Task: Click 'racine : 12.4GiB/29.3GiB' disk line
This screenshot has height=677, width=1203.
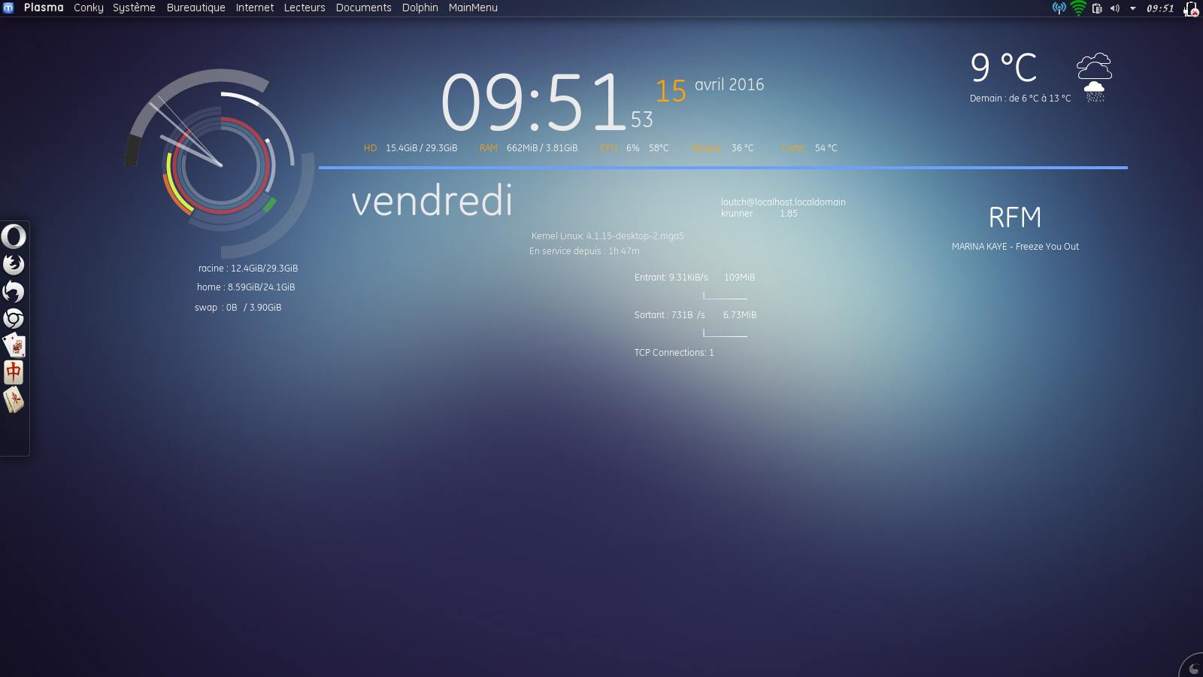Action: (248, 269)
